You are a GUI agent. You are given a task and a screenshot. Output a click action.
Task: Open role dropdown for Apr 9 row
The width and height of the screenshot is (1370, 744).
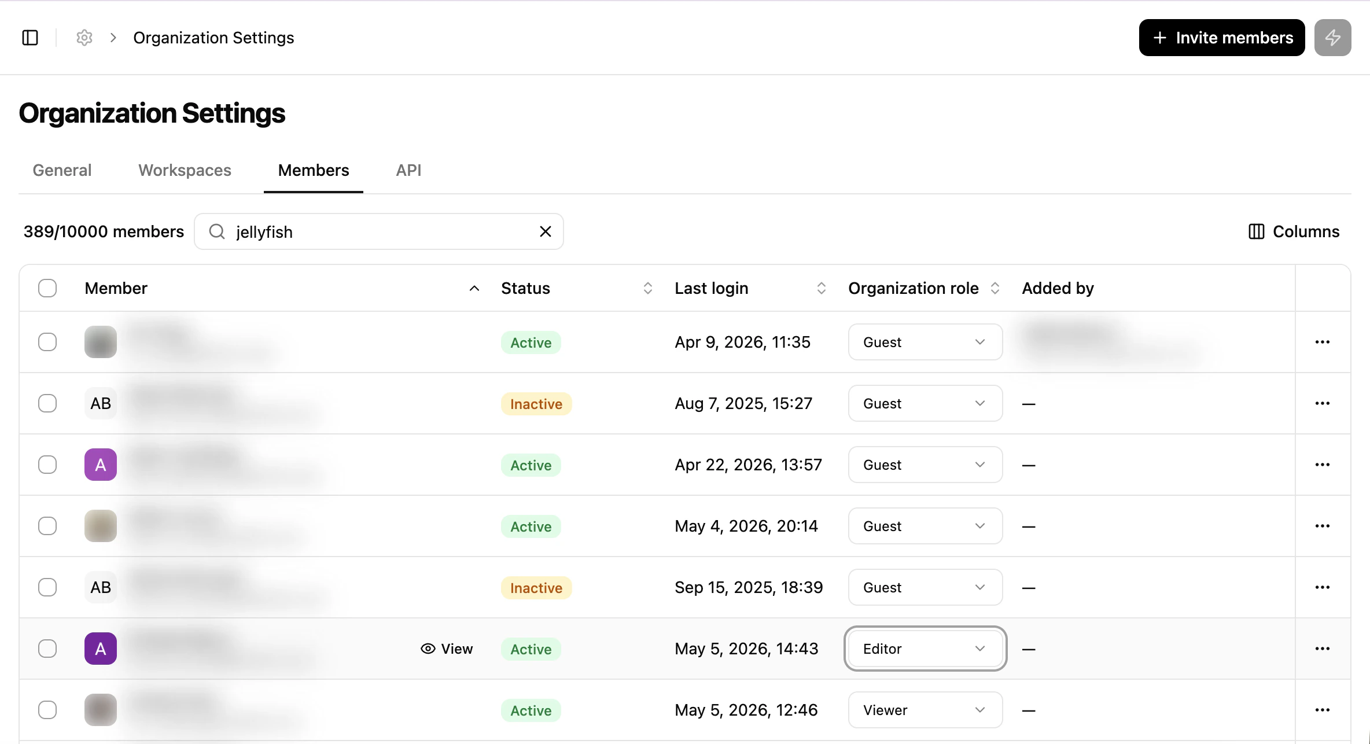point(925,342)
